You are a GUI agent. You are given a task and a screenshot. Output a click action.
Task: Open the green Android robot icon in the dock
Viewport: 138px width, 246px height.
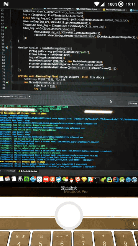[103, 180]
